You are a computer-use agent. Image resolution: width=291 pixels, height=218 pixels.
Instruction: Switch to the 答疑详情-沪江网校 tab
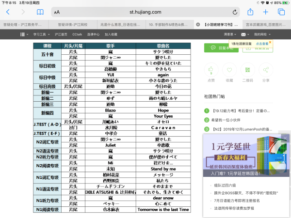pyautogui.click(x=73, y=25)
